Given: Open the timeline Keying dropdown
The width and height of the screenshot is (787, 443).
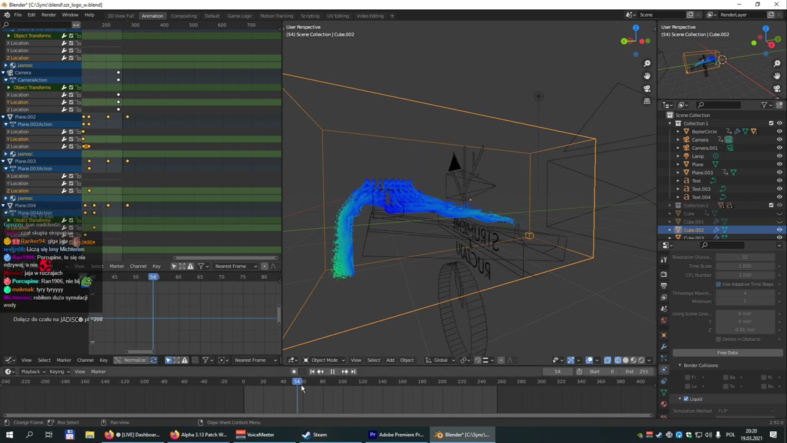Looking at the screenshot, I should coord(59,372).
